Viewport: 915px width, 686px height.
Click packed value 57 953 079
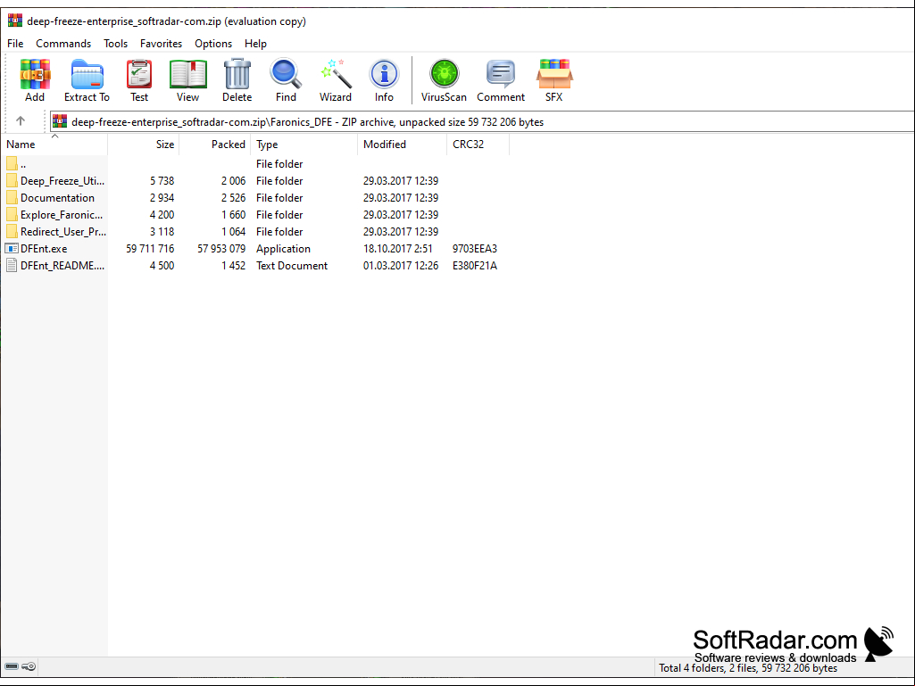click(221, 249)
